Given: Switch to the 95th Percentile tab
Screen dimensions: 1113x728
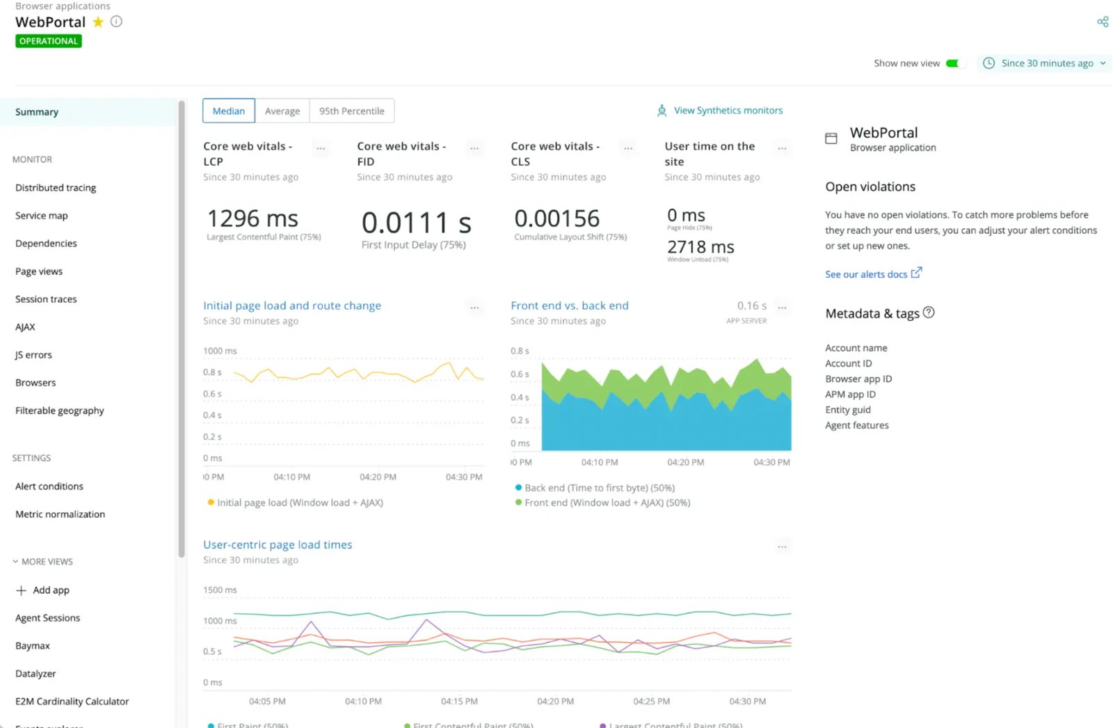Looking at the screenshot, I should tap(352, 111).
